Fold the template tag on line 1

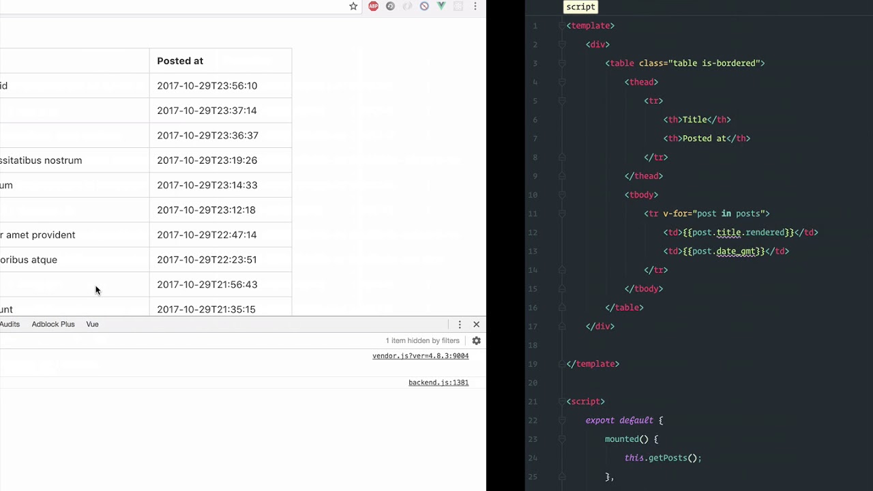(561, 26)
